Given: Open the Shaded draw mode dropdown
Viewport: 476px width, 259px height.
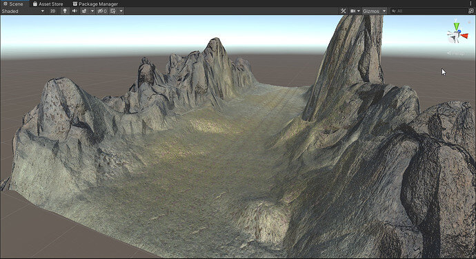Looking at the screenshot, I should 23,11.
